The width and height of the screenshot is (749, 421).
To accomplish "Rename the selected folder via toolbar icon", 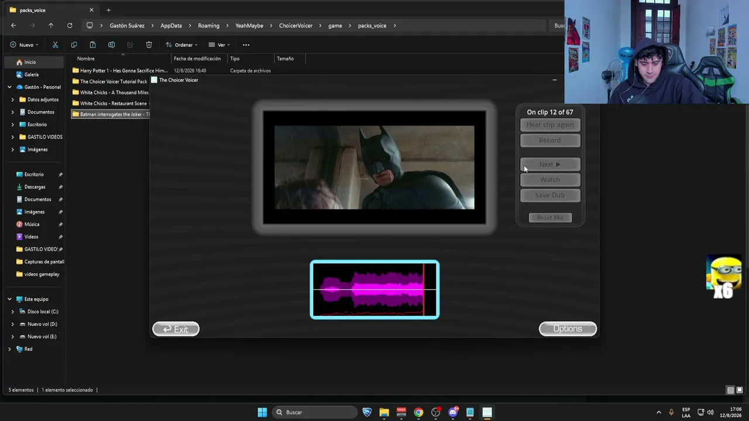I will coord(111,44).
